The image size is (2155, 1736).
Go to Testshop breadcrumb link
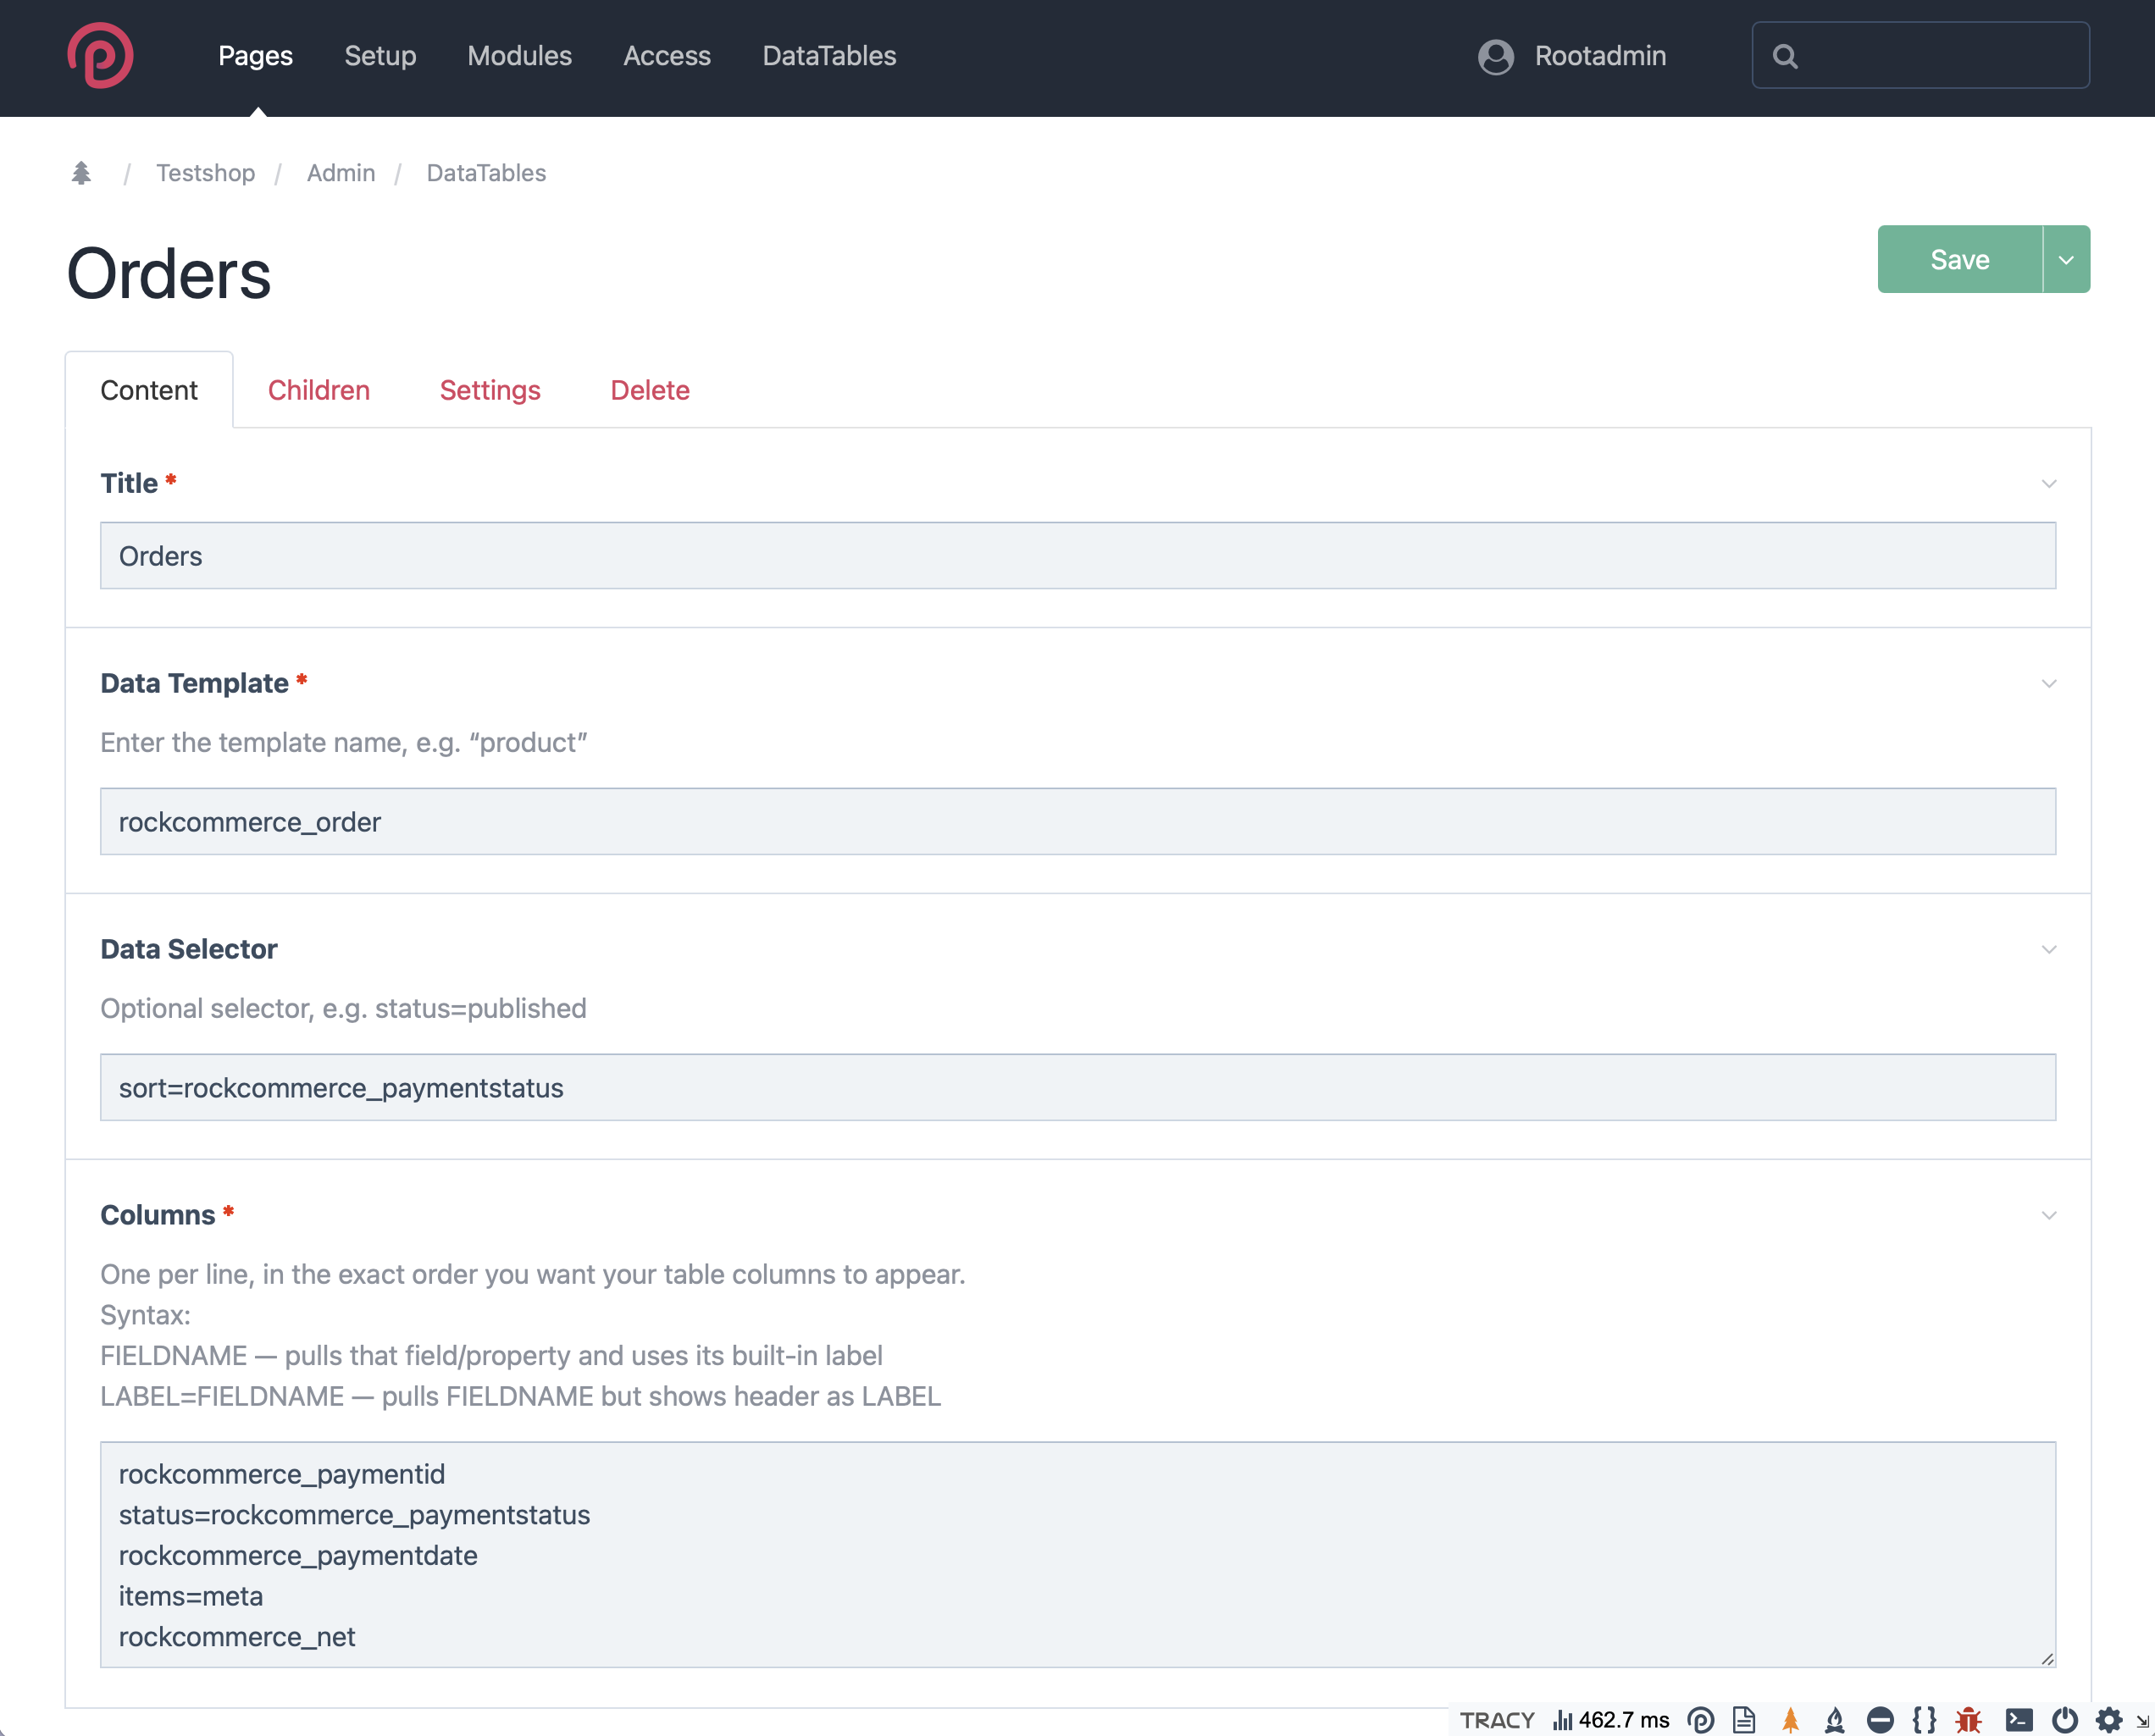205,173
